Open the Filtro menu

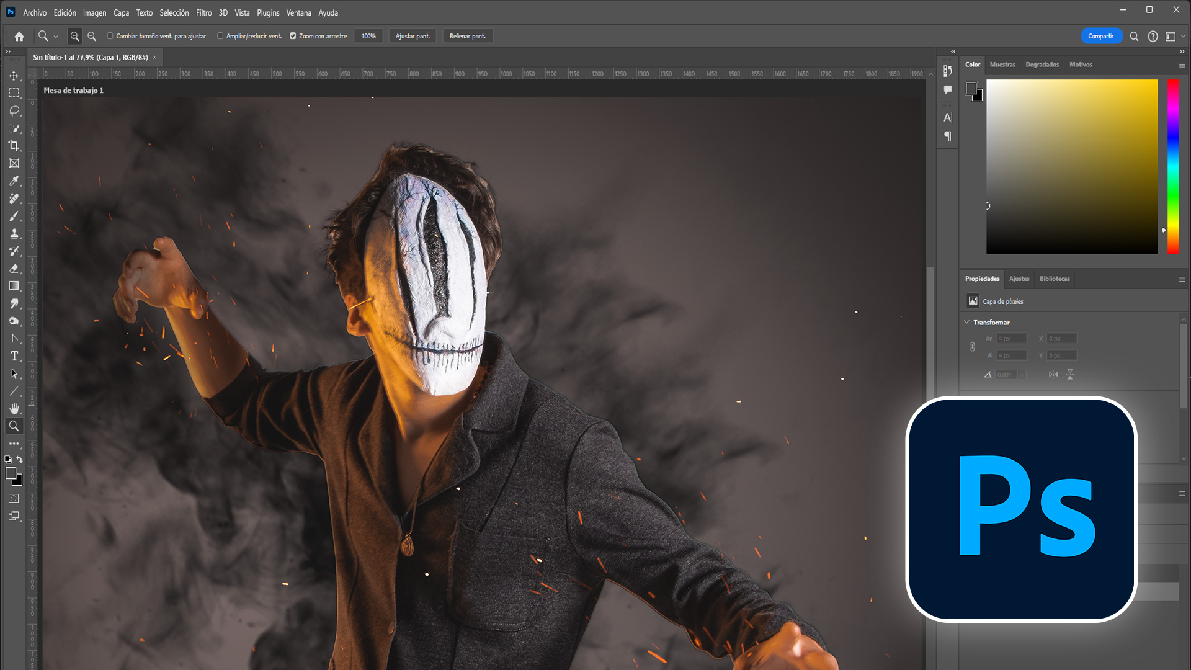[203, 12]
